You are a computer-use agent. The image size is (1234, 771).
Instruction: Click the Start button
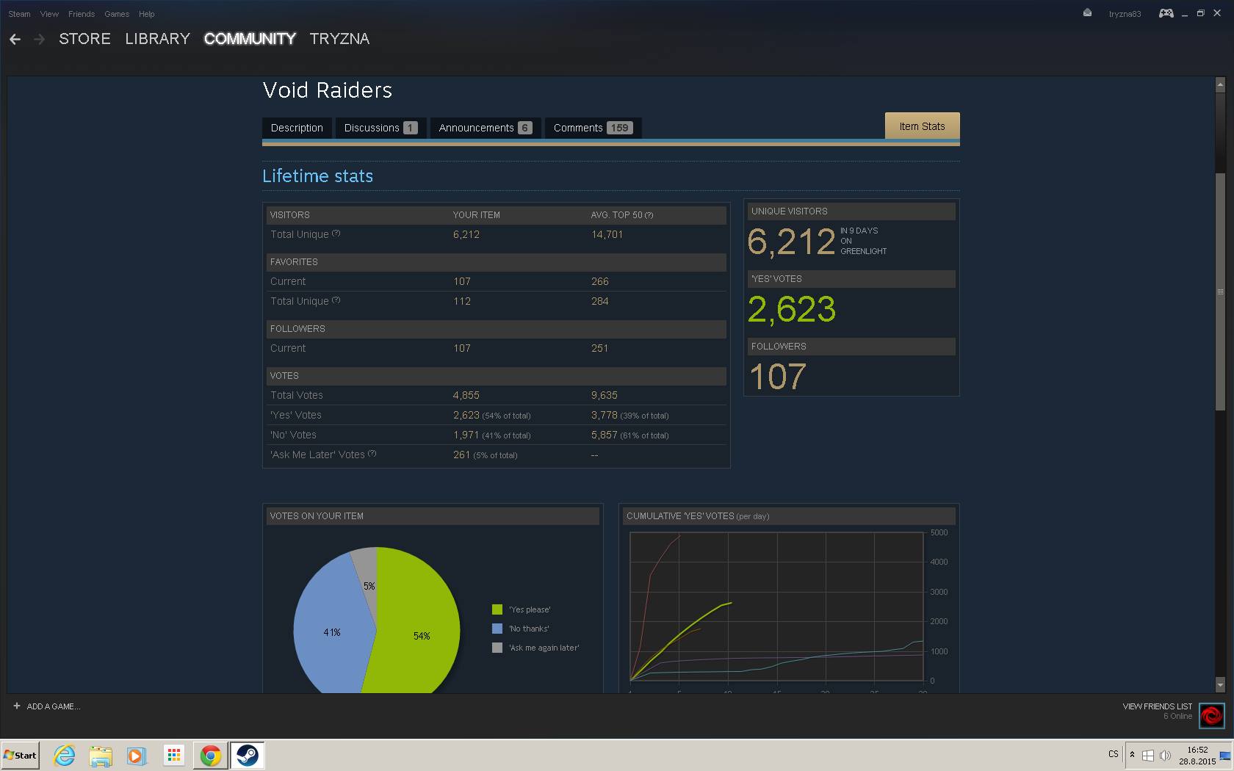pos(20,755)
